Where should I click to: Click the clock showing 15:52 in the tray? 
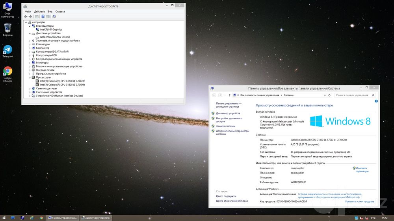385,218
